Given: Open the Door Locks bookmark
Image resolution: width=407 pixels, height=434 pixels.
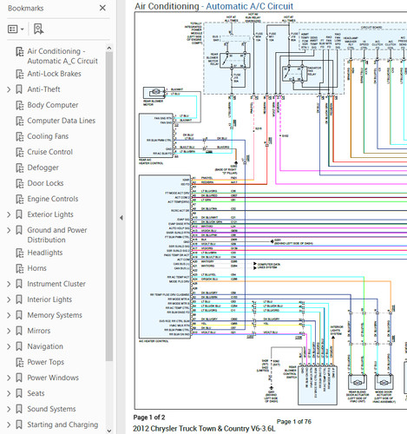Looking at the screenshot, I should point(45,183).
